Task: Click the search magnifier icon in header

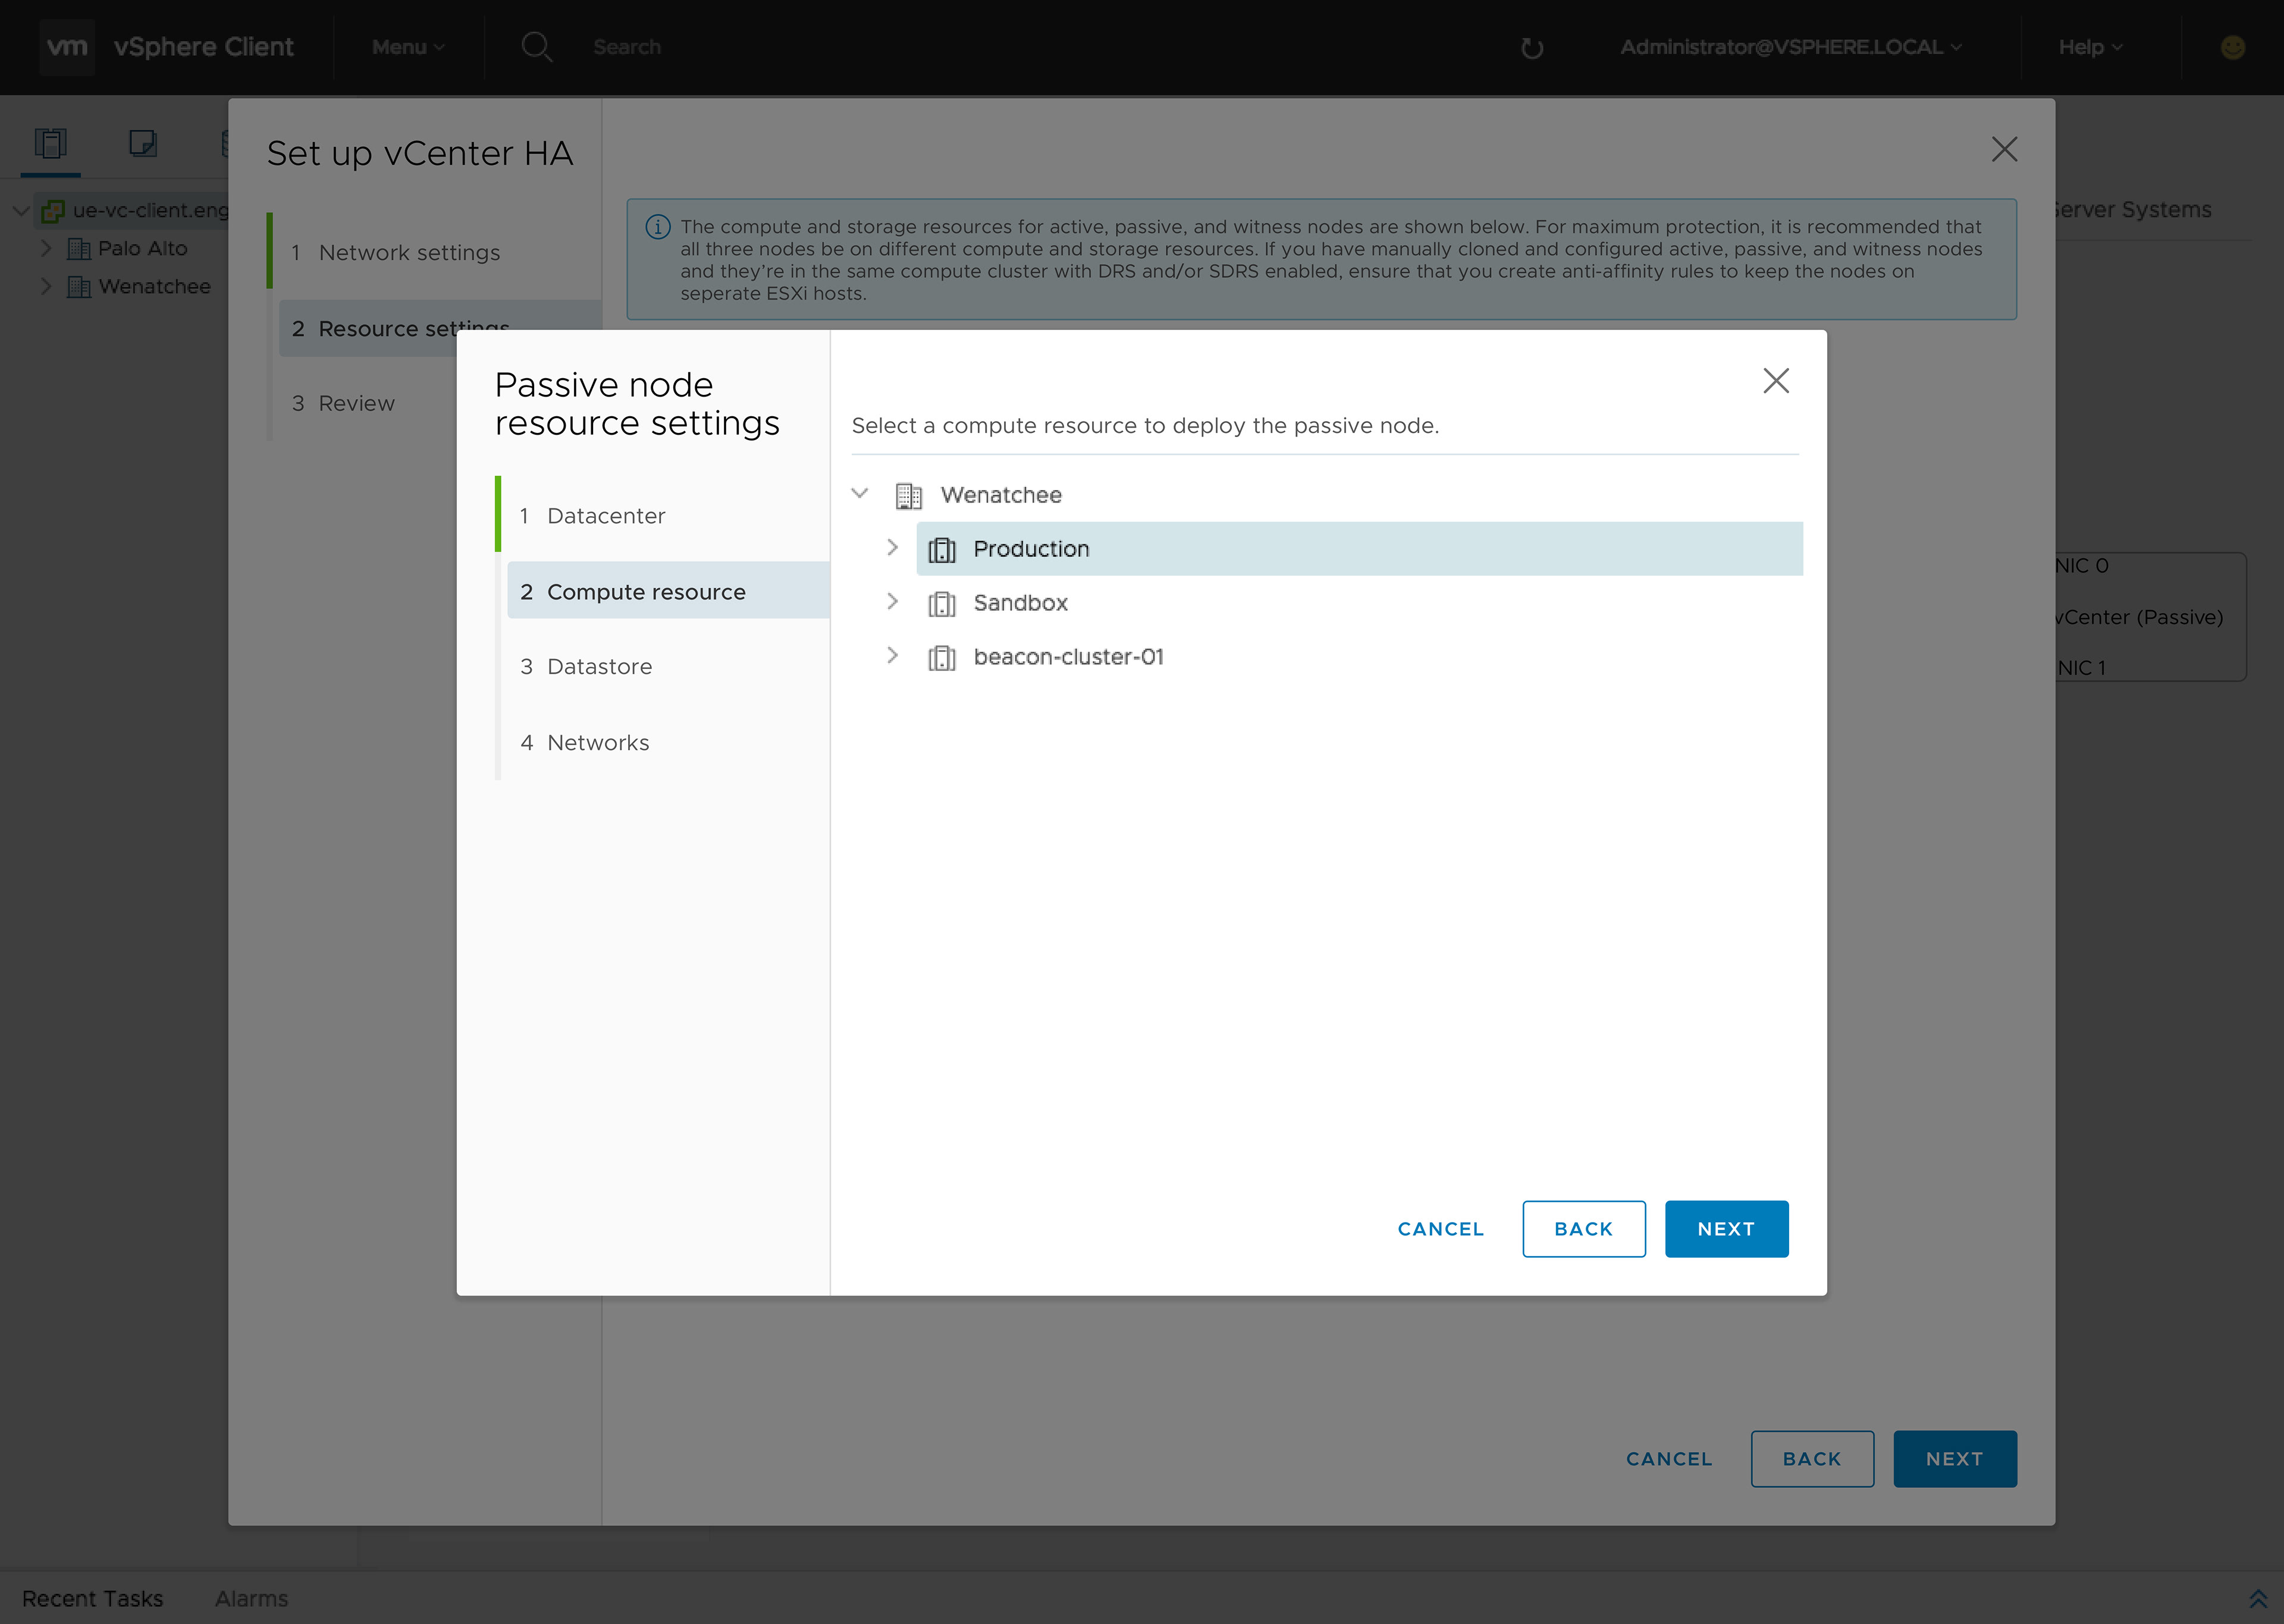Action: 537,47
